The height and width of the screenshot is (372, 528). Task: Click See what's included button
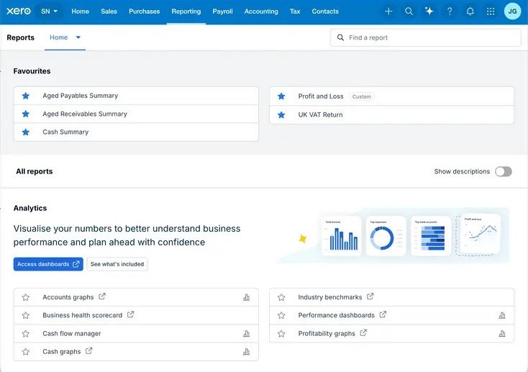(117, 264)
